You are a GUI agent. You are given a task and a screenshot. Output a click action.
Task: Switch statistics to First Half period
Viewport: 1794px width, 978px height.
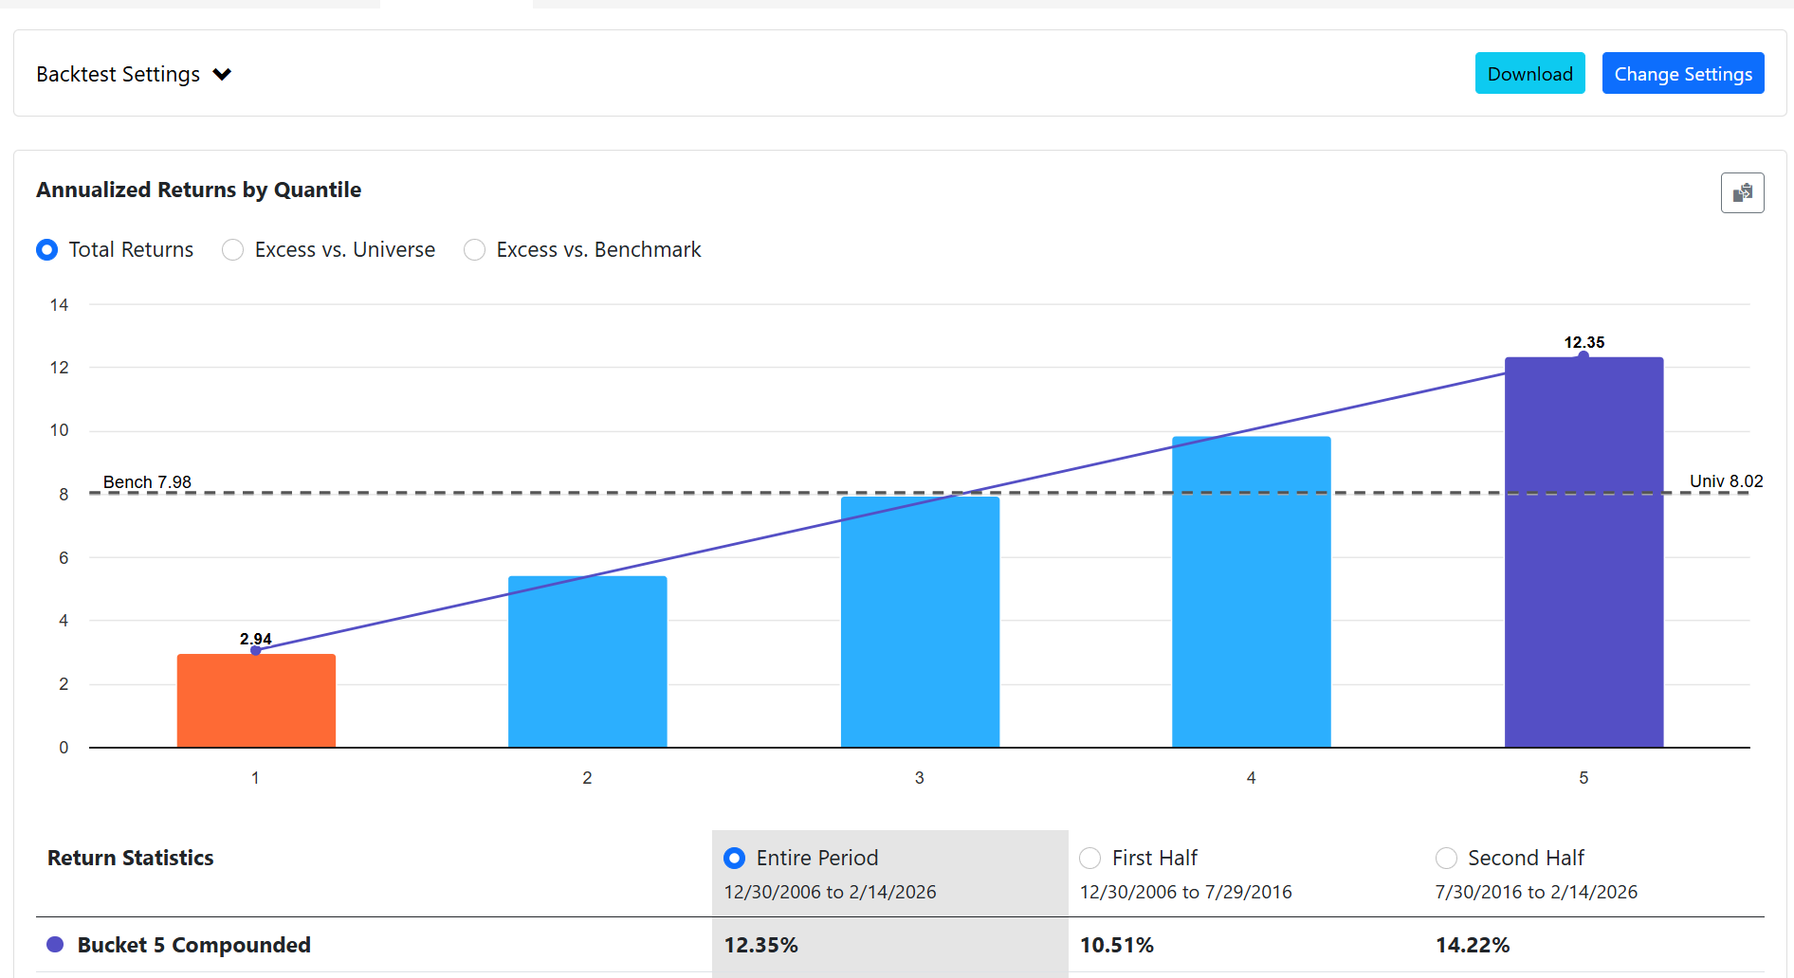[x=1090, y=859]
